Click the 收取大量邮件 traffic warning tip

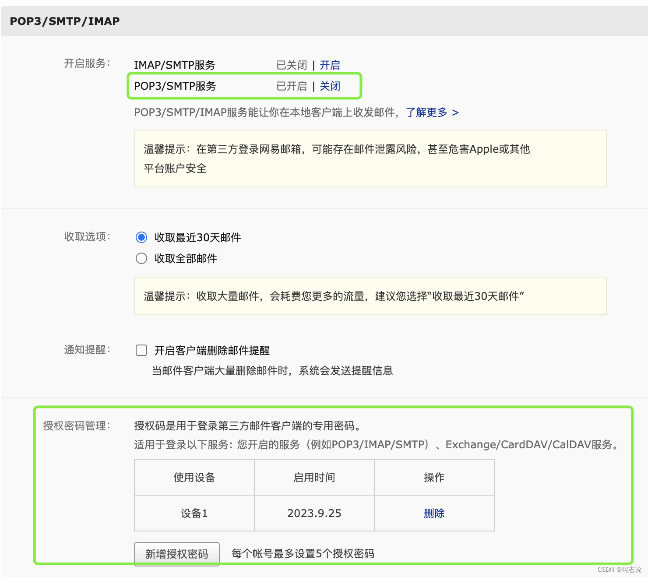click(370, 296)
